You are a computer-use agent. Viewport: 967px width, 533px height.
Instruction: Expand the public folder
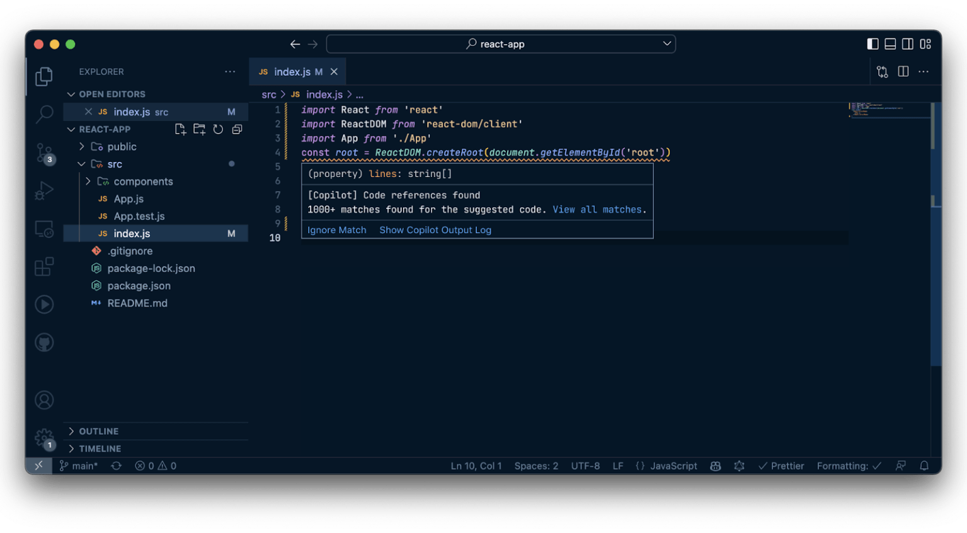pyautogui.click(x=122, y=147)
